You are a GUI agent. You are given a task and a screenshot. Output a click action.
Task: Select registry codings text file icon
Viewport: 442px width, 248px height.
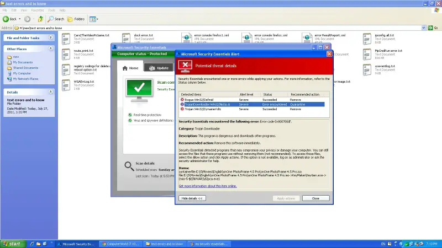click(66, 70)
